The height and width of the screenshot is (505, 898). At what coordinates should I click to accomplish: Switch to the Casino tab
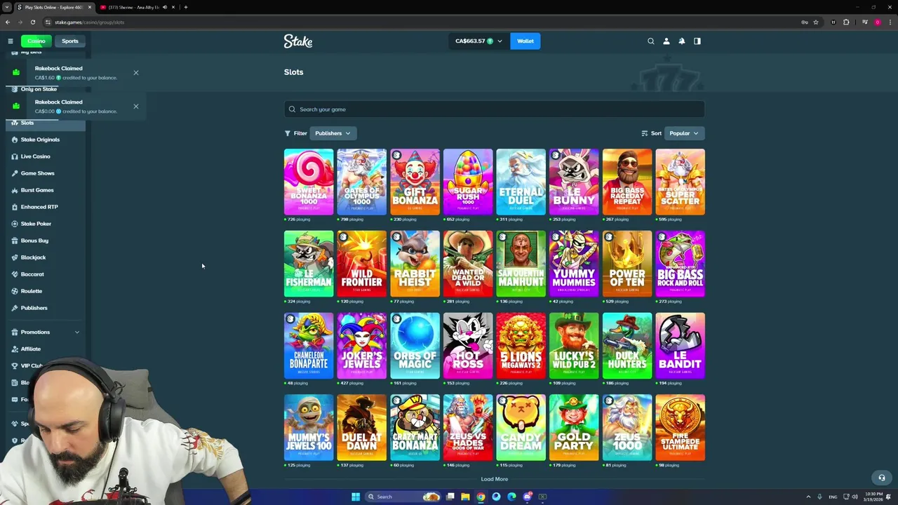pyautogui.click(x=36, y=41)
